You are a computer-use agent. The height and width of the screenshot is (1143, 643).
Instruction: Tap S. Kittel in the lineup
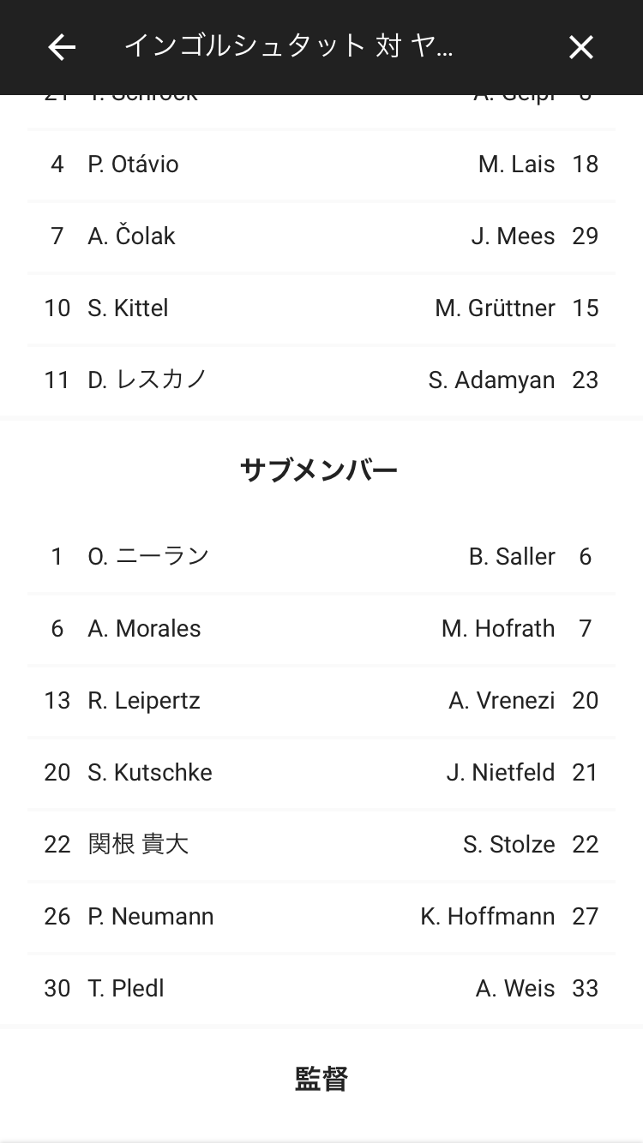pyautogui.click(x=128, y=308)
